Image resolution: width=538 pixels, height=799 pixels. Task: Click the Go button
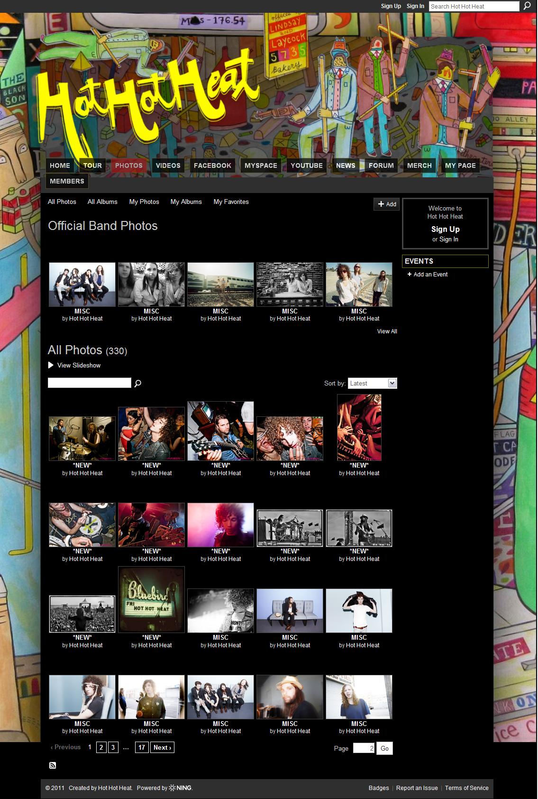(384, 748)
